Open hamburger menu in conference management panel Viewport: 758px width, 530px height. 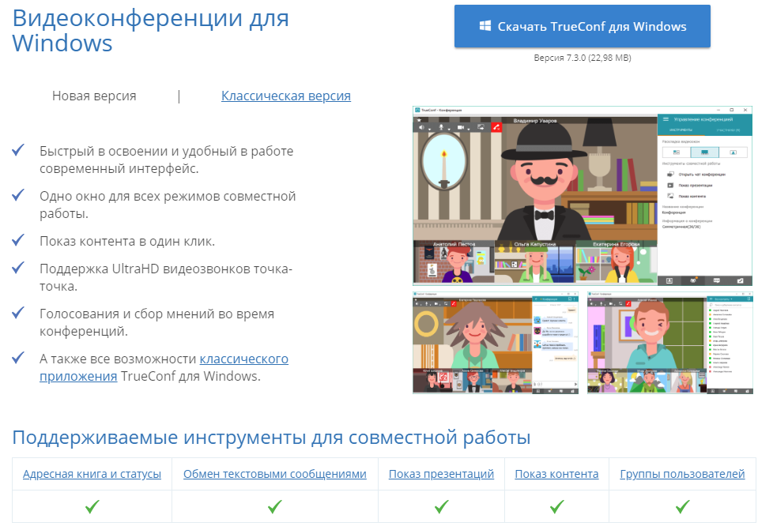tap(666, 118)
